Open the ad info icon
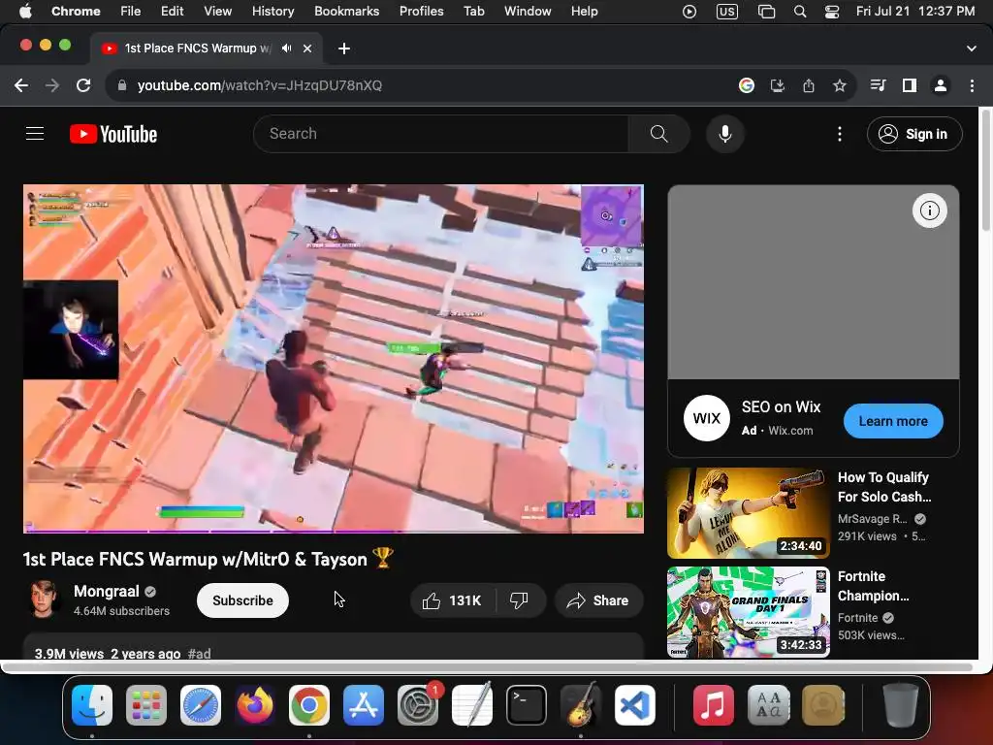The height and width of the screenshot is (745, 993). (930, 211)
